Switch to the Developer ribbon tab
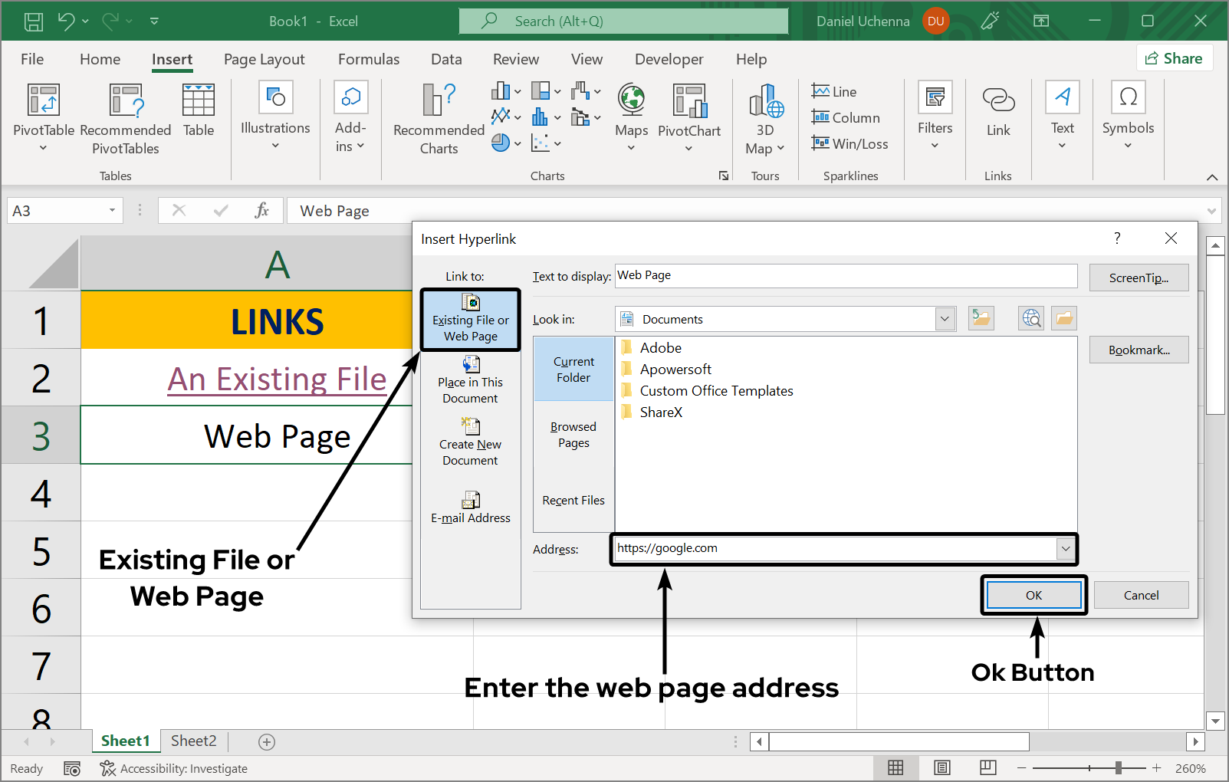 (669, 59)
